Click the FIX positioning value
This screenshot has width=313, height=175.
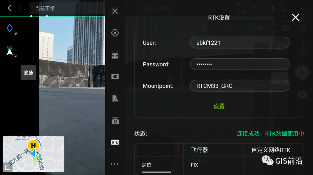(x=194, y=165)
